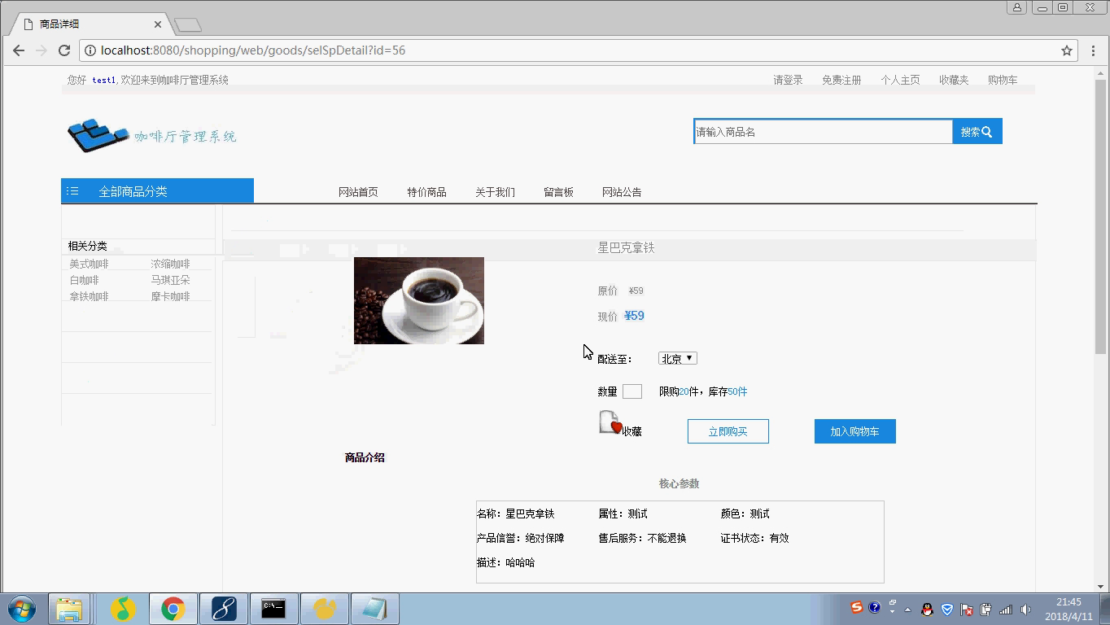Click the 立即购买 button
Image resolution: width=1110 pixels, height=625 pixels.
[728, 431]
